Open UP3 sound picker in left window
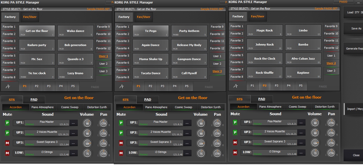This screenshot has height=166, width=363. click(73, 143)
